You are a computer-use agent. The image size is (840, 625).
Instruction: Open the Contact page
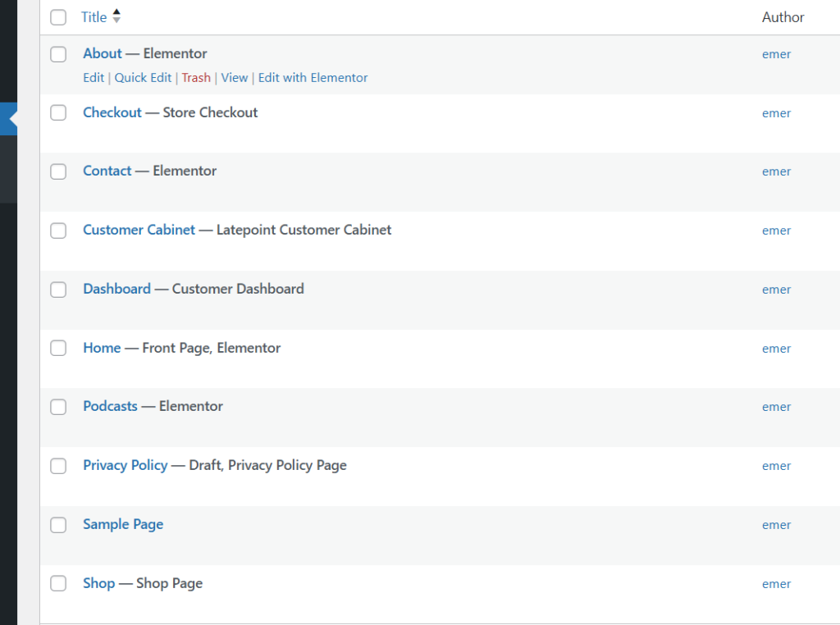[107, 171]
